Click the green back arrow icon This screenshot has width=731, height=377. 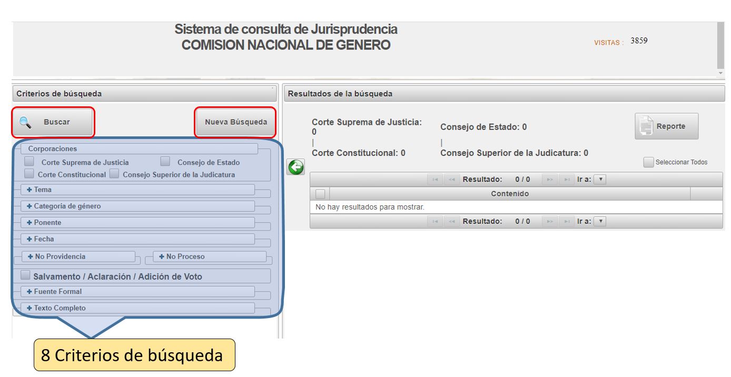point(296,167)
